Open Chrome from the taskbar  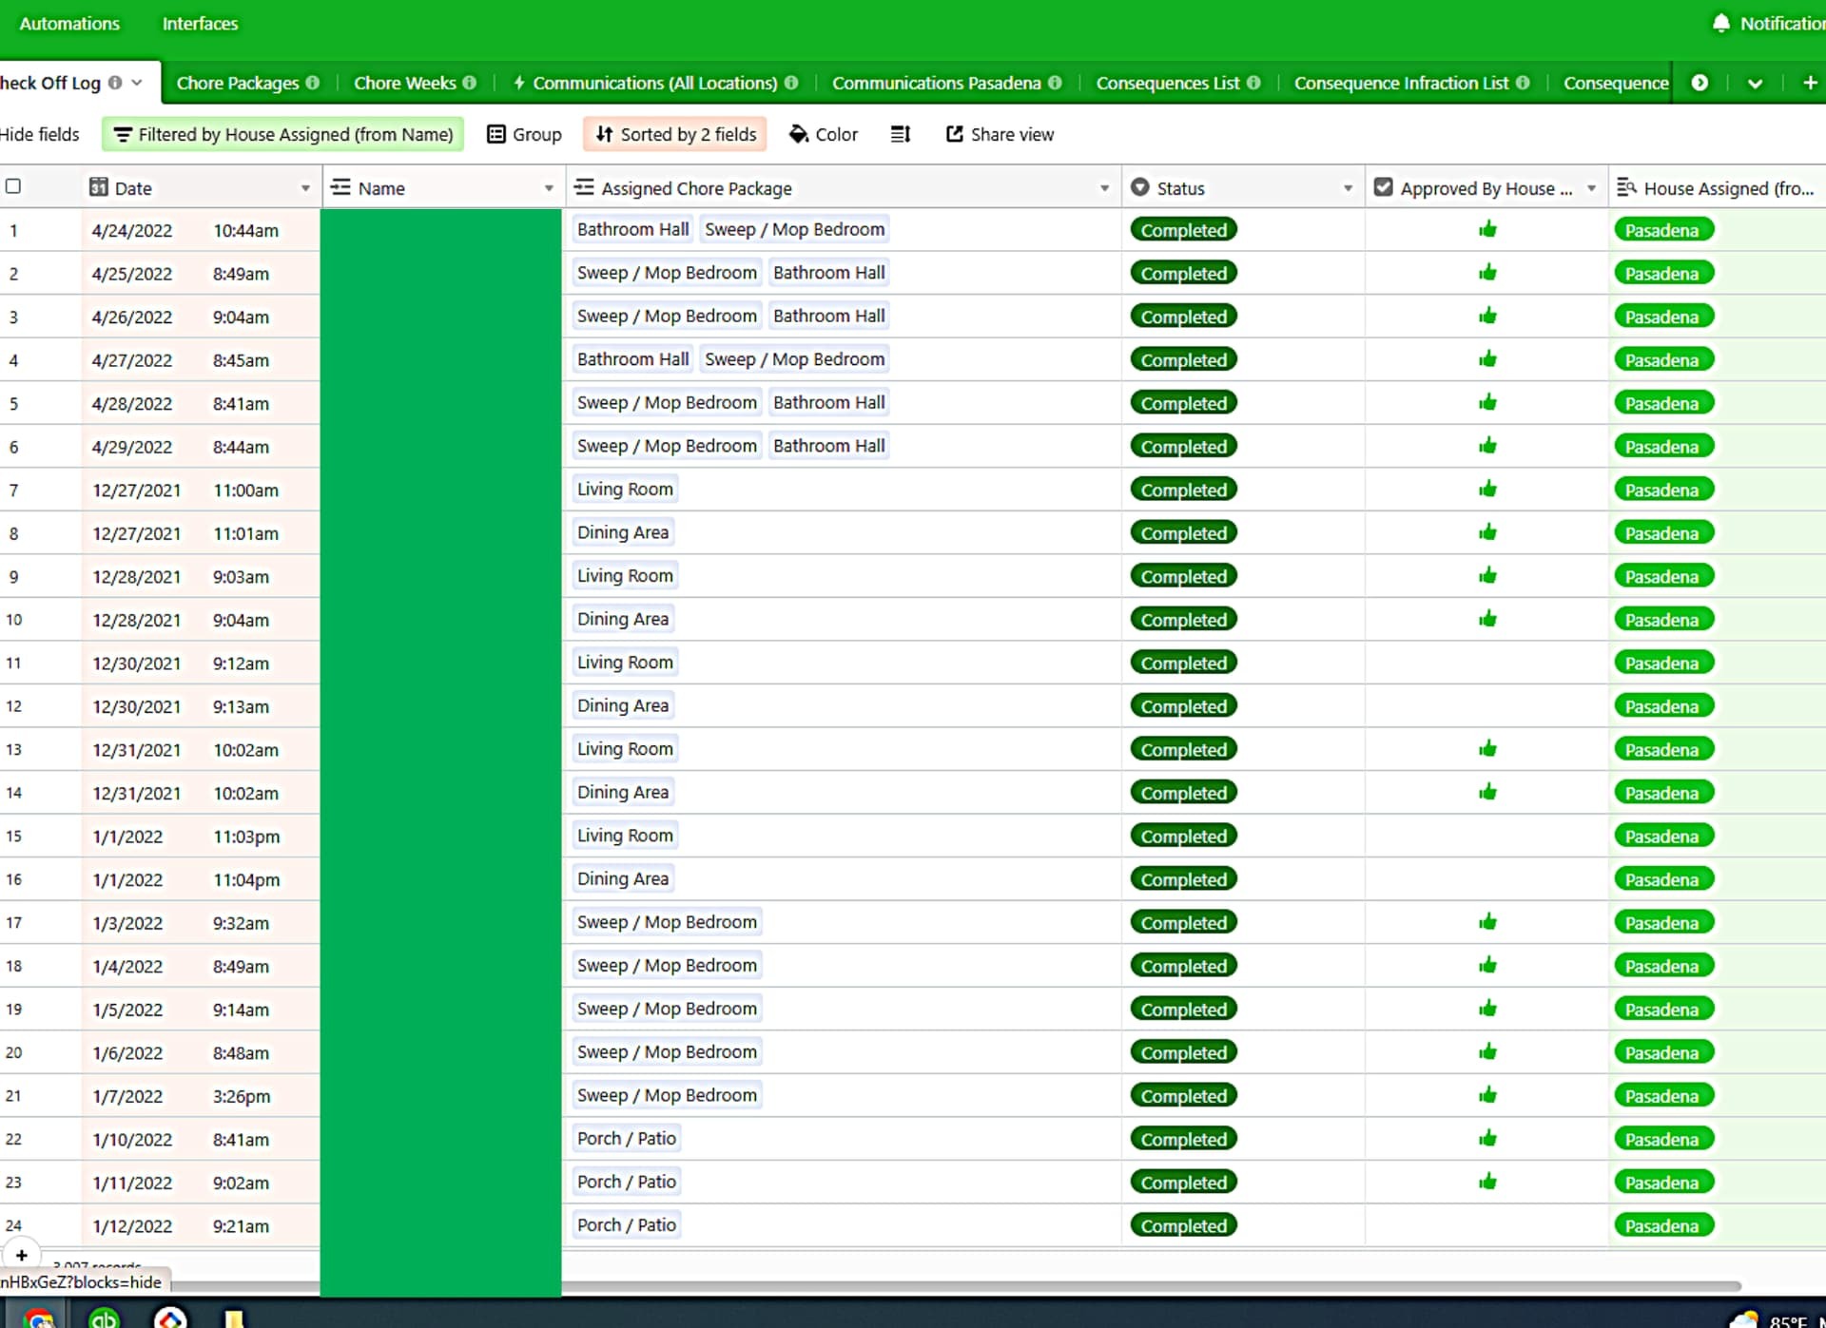[38, 1318]
